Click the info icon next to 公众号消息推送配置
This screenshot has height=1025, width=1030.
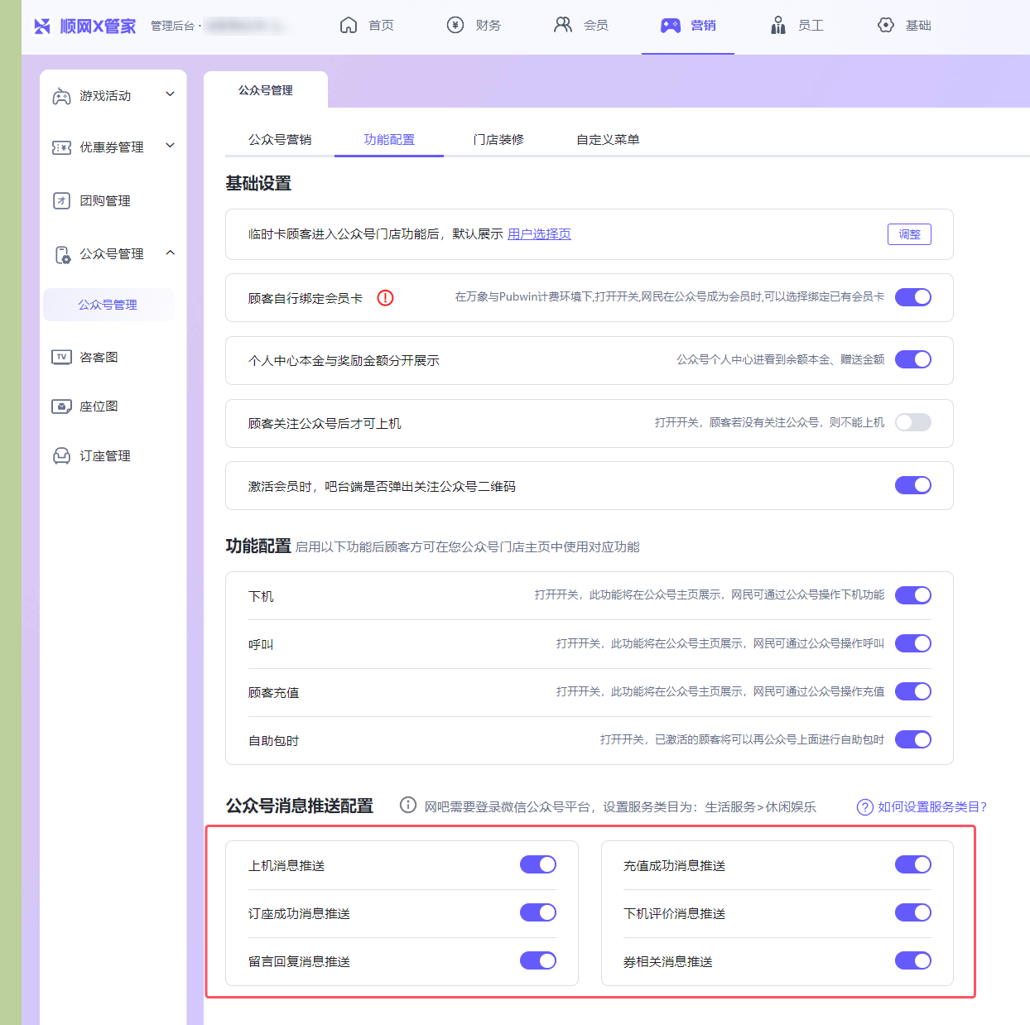point(407,805)
